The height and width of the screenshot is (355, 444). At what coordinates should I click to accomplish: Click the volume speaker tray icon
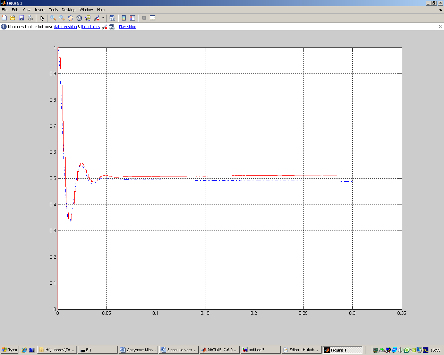point(401,350)
